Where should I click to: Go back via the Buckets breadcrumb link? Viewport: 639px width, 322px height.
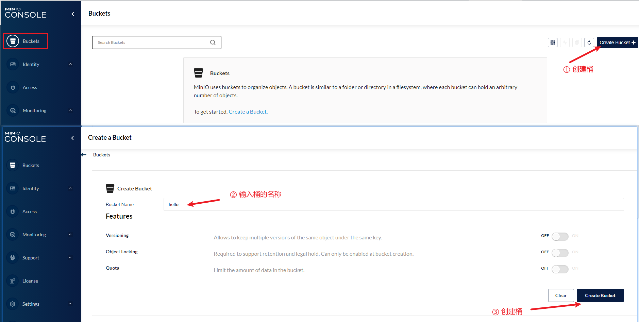102,155
